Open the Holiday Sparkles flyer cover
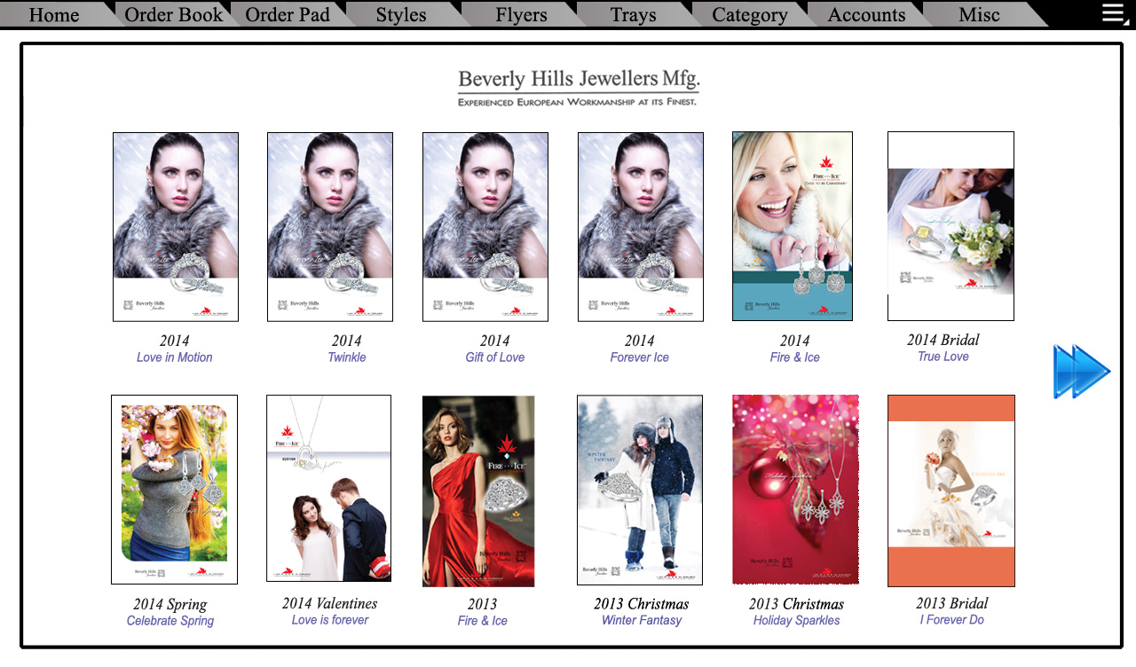 (x=795, y=490)
